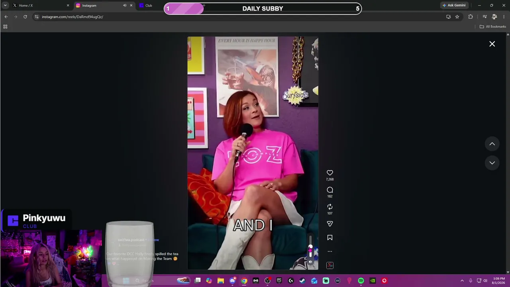
Task: Open the three-dots more options menu
Action: coord(330,252)
